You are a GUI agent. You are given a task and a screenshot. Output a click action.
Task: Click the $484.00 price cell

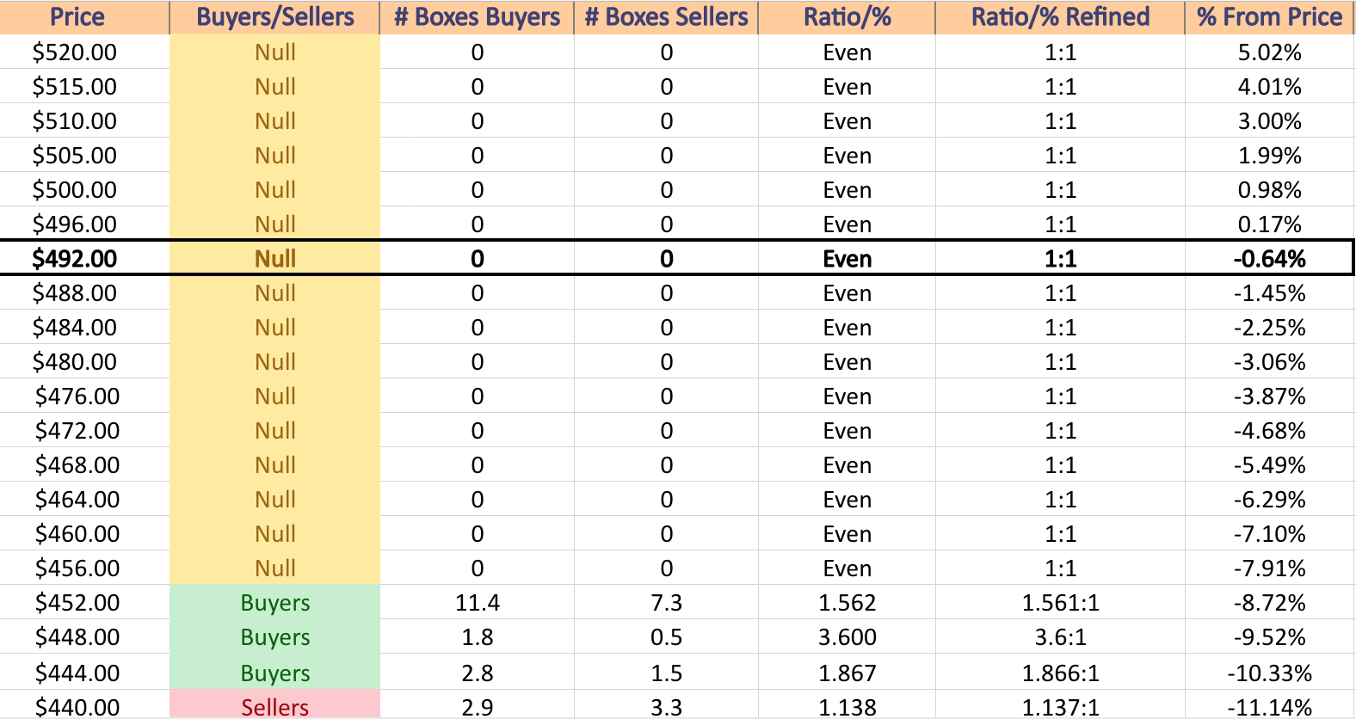point(84,328)
